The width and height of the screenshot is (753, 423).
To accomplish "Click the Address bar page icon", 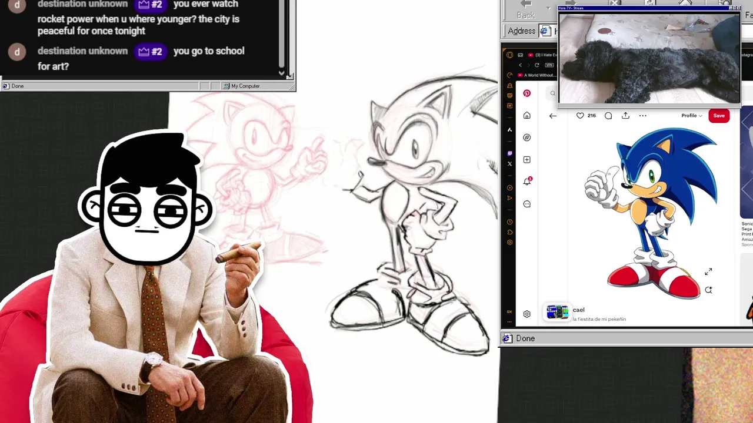I will point(545,31).
